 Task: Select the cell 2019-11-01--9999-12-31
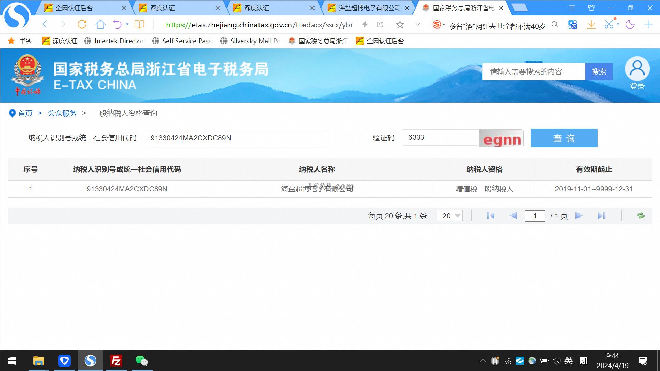(594, 189)
